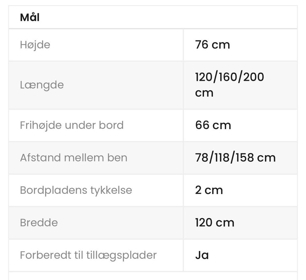Screen dimensions: 306x280
Task: Select Bordpladens tykkelse label
Action: point(76,191)
